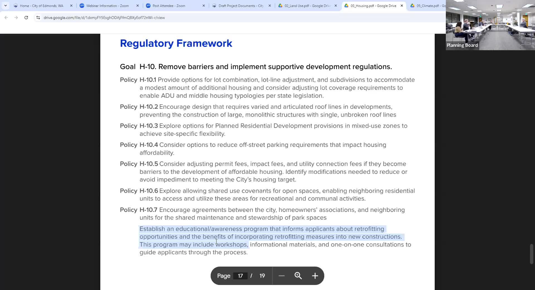The image size is (535, 290).
Task: Click the browser forward arrow
Action: coord(16,18)
